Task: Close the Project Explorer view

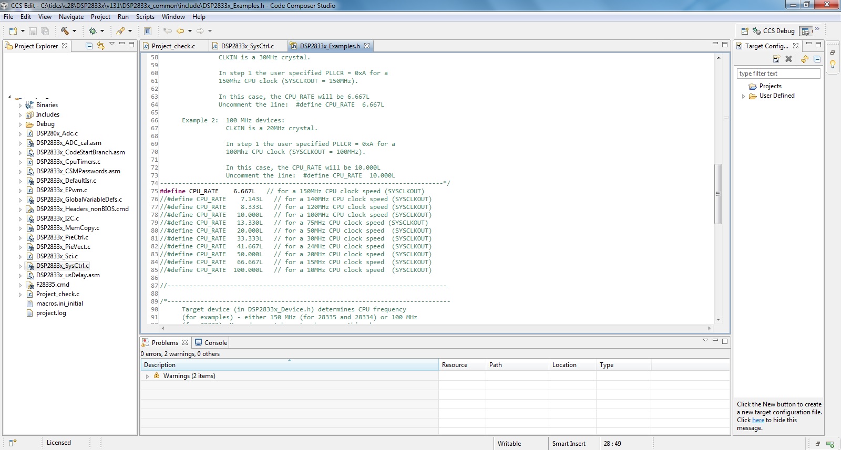Action: click(65, 46)
